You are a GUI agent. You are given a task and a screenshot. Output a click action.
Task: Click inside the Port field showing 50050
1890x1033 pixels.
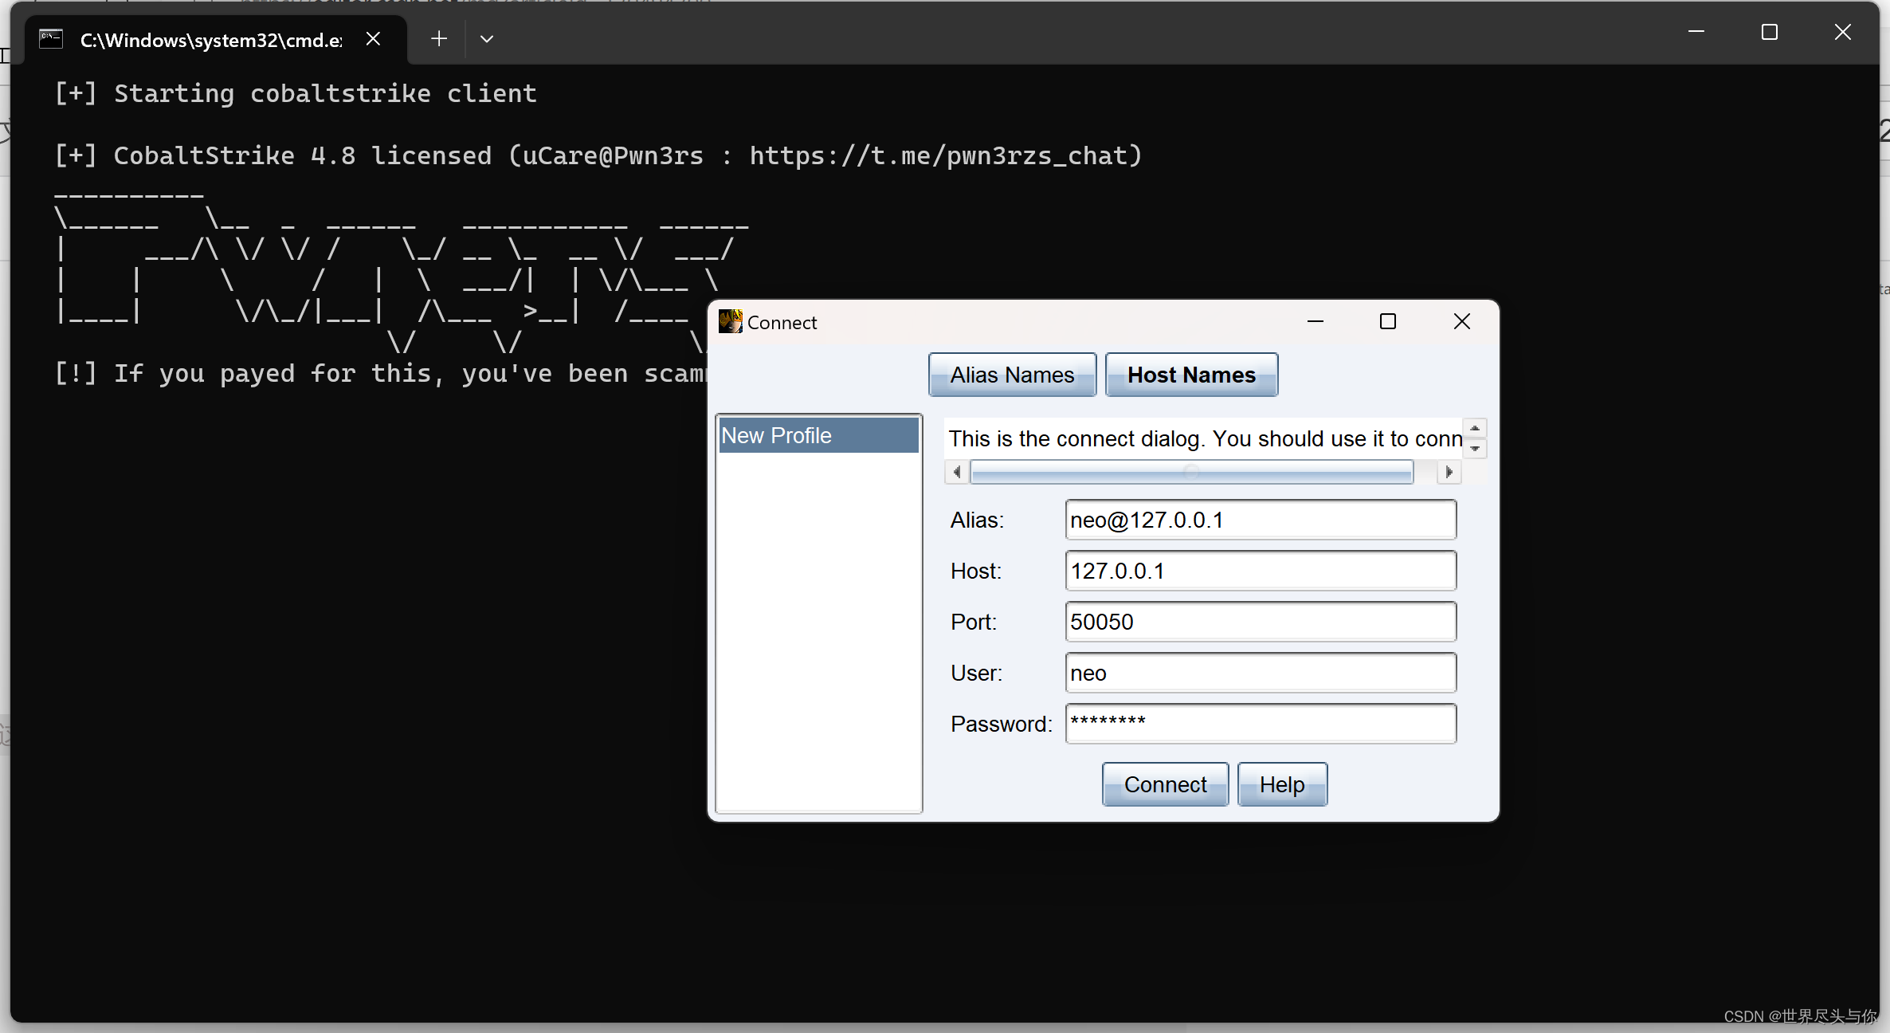tap(1259, 622)
